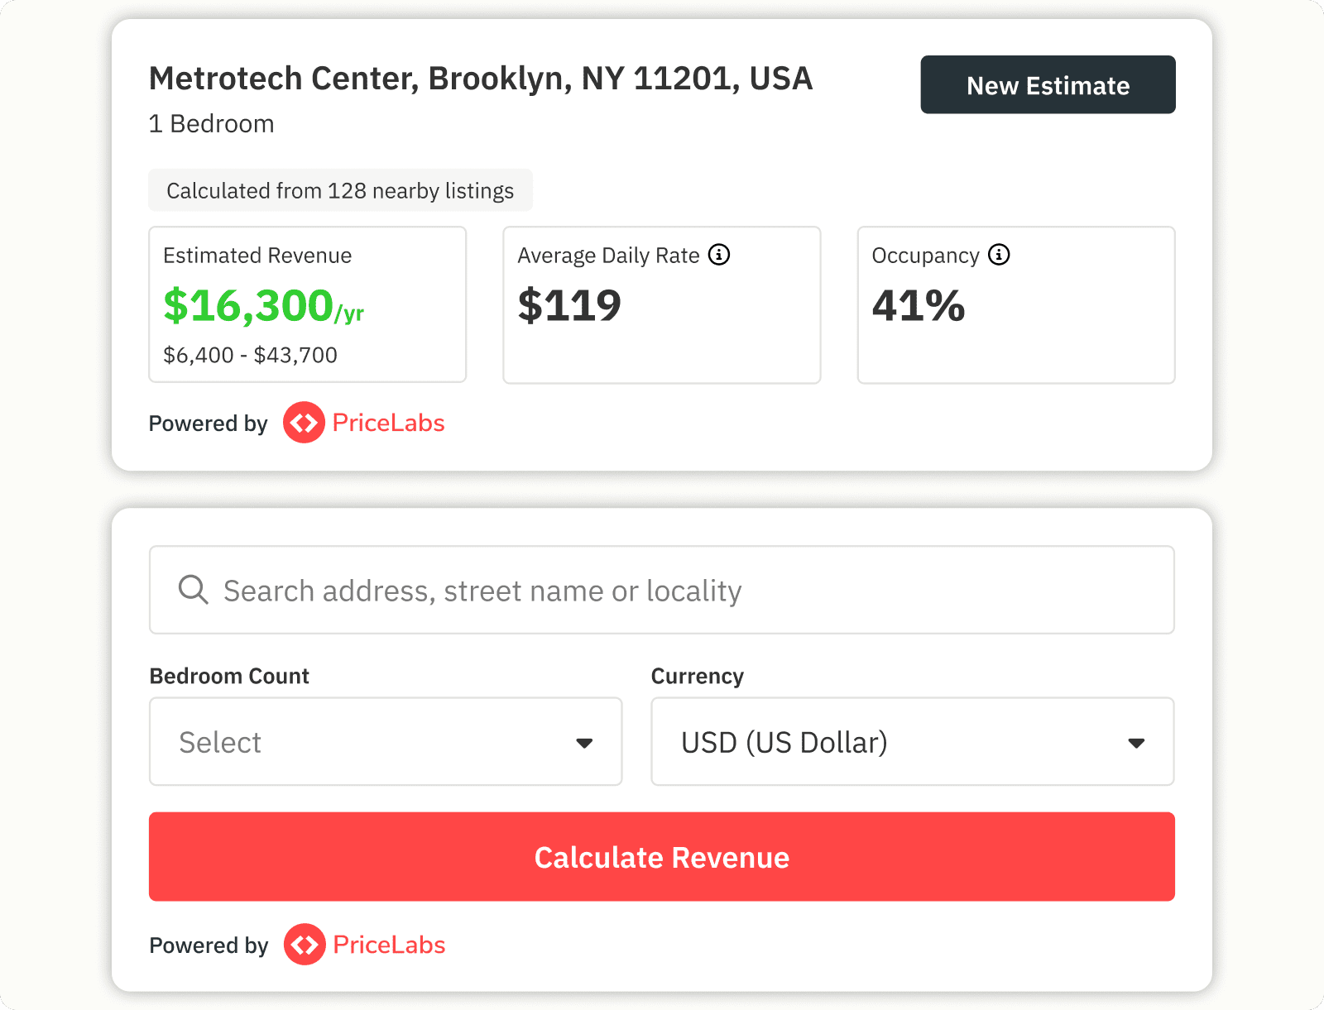Click the revenue range $6,400 - $43,700 text

coord(251,355)
